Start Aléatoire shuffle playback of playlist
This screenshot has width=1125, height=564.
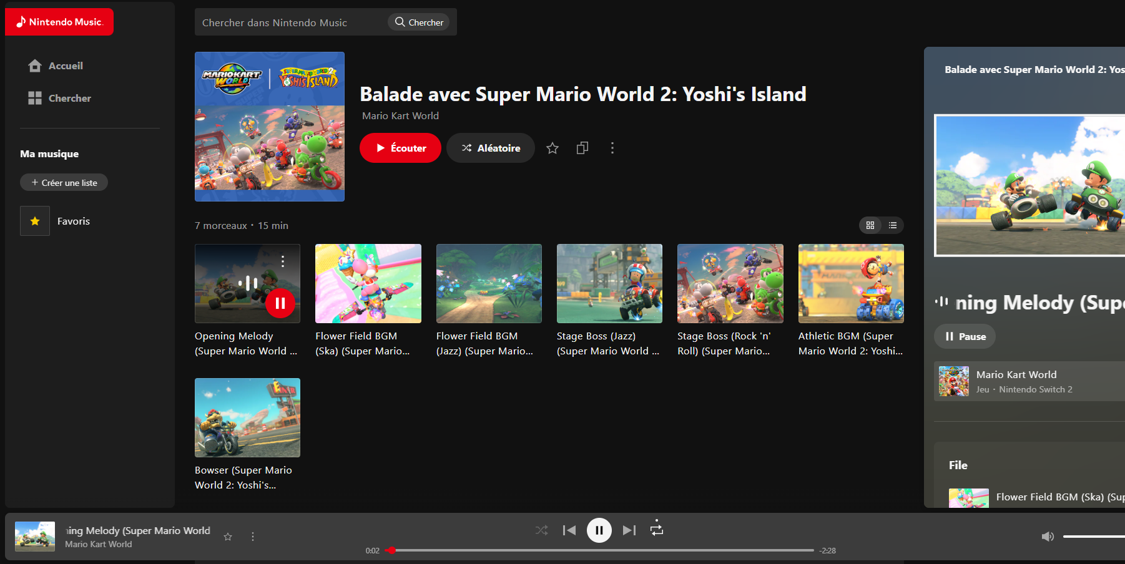pos(491,148)
